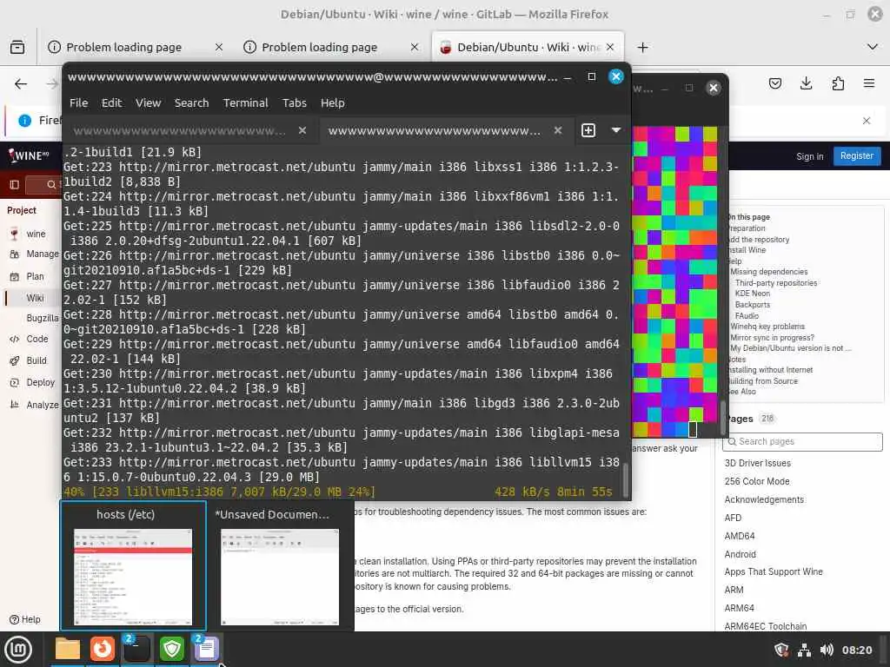Click the GitLab sidebar search button
The height and width of the screenshot is (667, 890).
pyautogui.click(x=43, y=184)
